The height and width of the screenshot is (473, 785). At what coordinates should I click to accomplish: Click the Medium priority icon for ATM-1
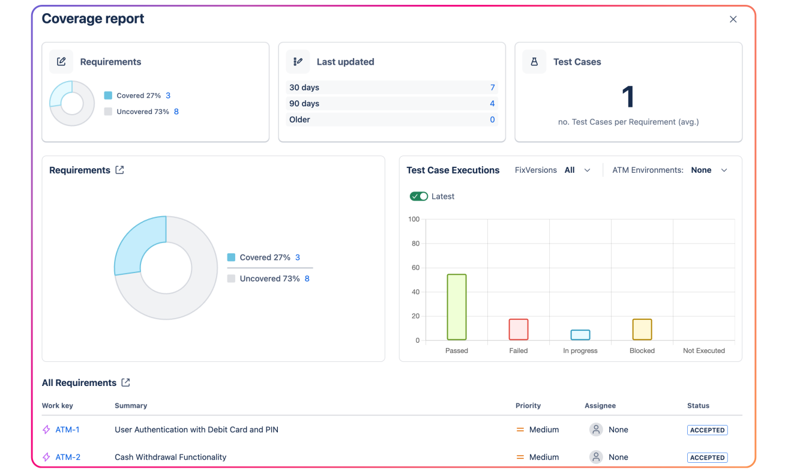tap(522, 429)
